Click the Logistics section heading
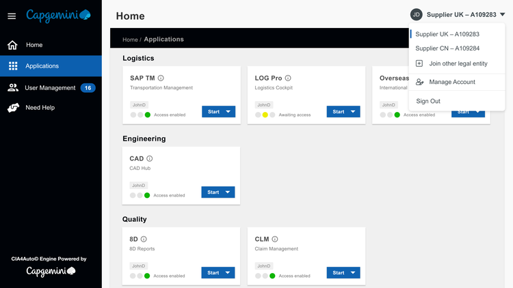This screenshot has width=513, height=288. (x=138, y=58)
